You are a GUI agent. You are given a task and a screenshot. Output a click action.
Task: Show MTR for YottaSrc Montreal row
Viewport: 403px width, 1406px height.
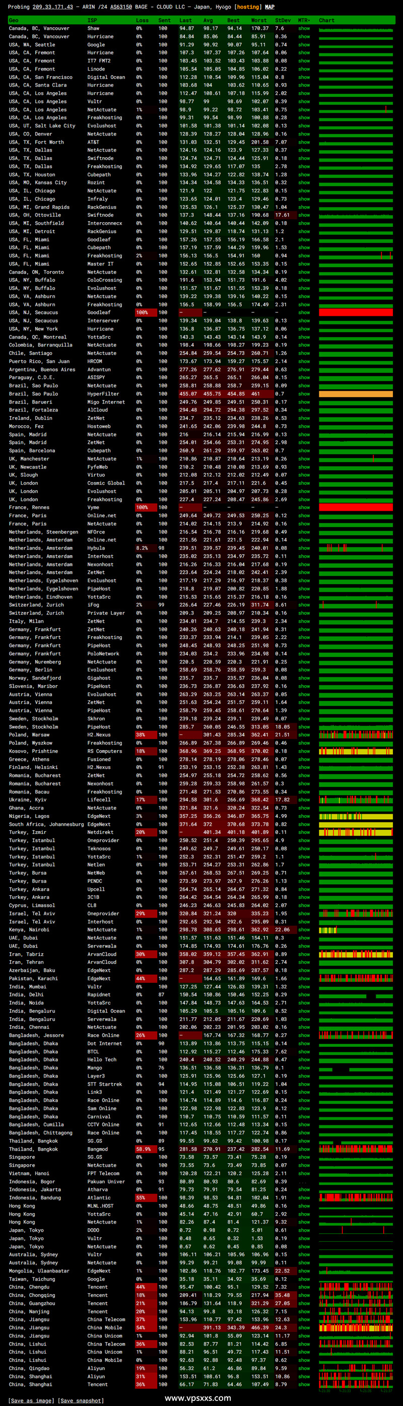tap(304, 337)
